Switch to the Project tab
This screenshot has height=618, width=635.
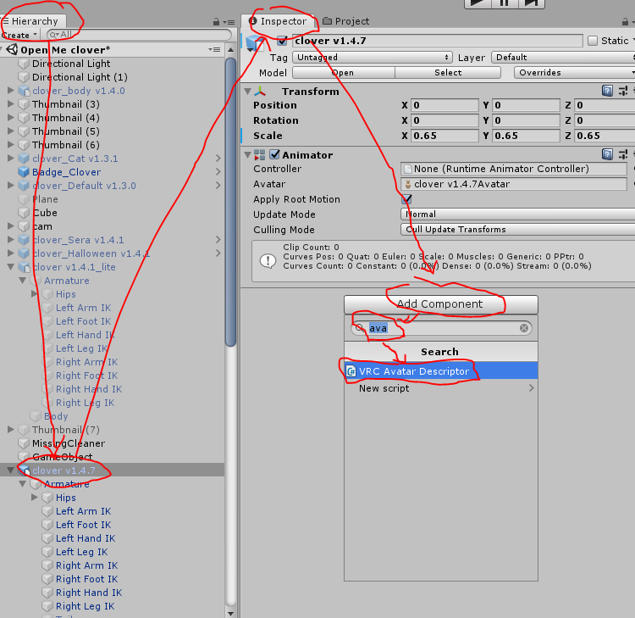(345, 21)
